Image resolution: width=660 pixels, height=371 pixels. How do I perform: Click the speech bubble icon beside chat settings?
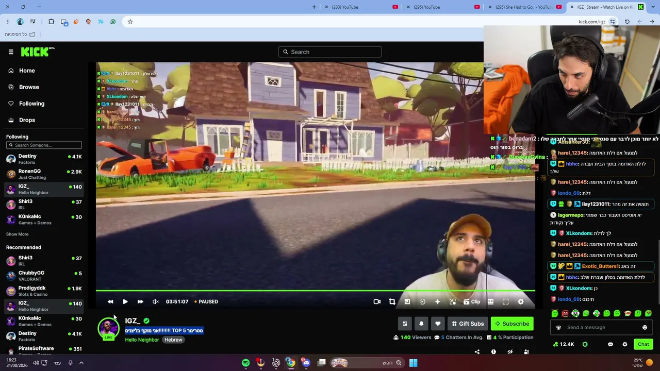tap(610, 344)
